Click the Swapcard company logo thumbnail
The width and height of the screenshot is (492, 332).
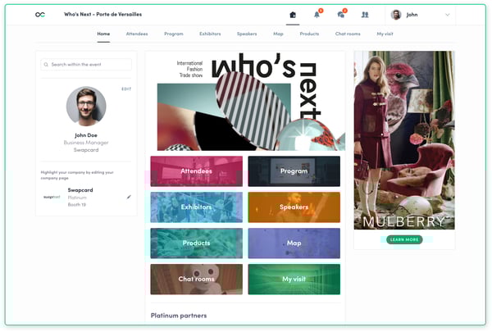click(52, 197)
